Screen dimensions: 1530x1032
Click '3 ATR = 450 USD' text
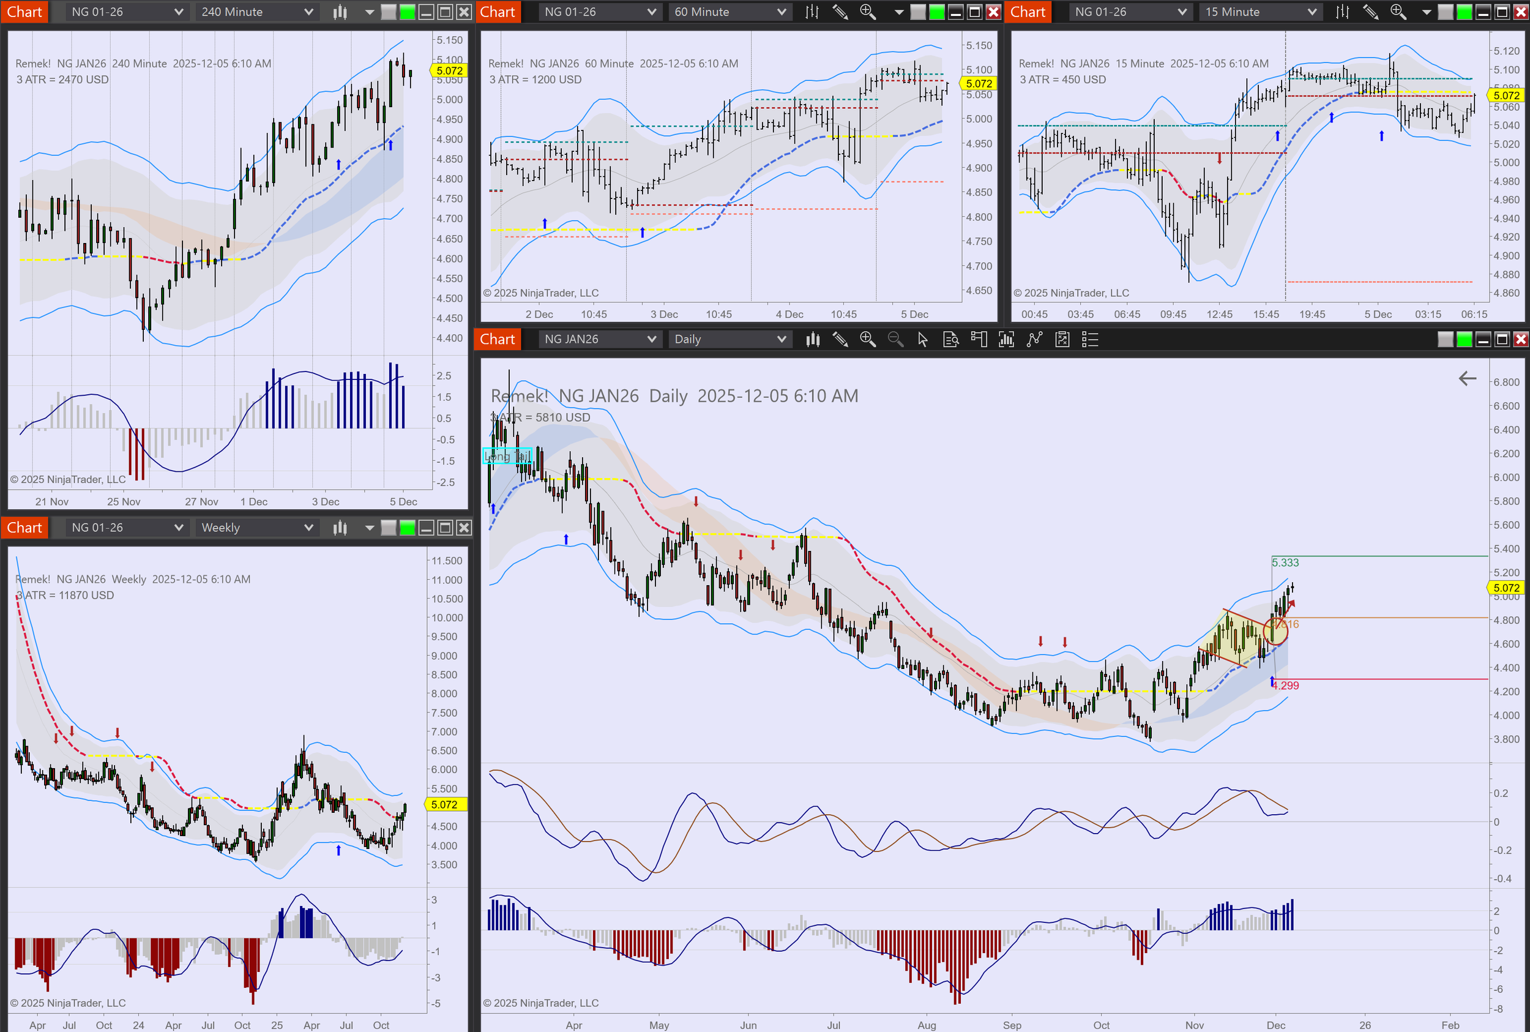coord(1063,80)
